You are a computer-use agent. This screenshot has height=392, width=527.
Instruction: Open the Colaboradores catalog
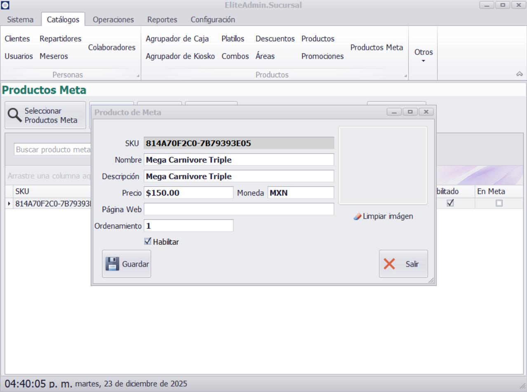[x=112, y=47]
